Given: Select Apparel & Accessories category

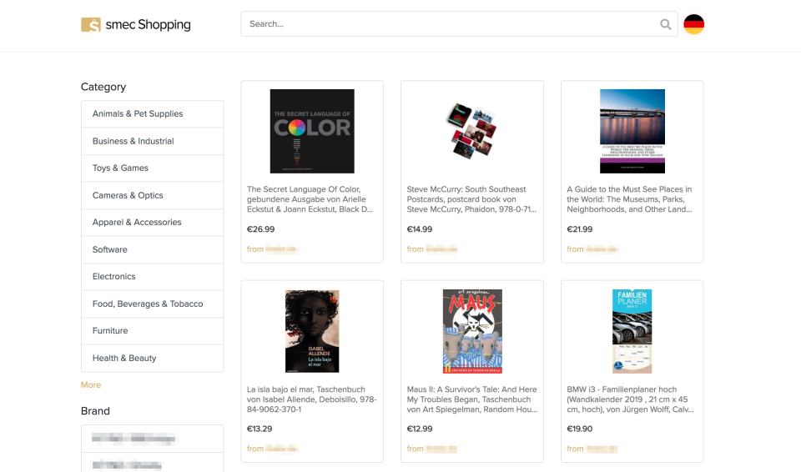Looking at the screenshot, I should [x=152, y=222].
